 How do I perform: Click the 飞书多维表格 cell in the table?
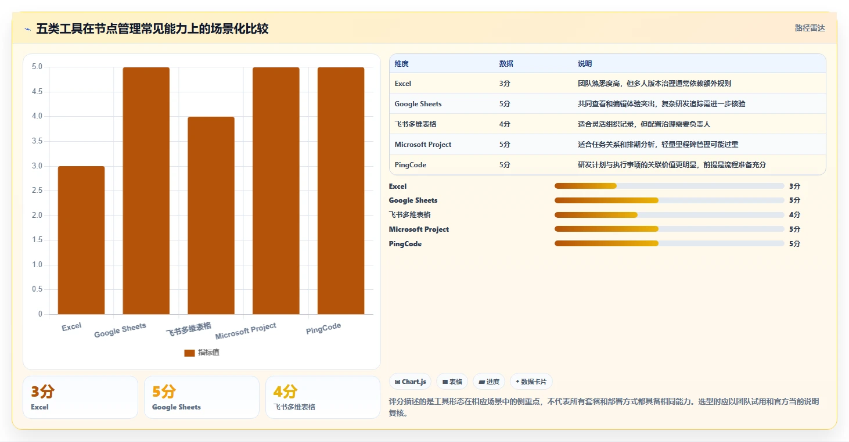pos(415,124)
